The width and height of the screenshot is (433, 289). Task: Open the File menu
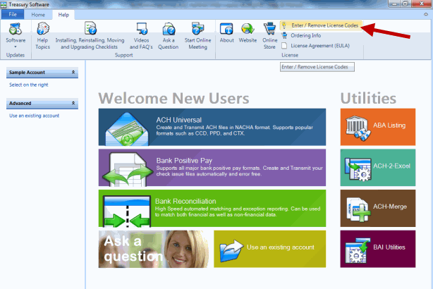pos(13,14)
